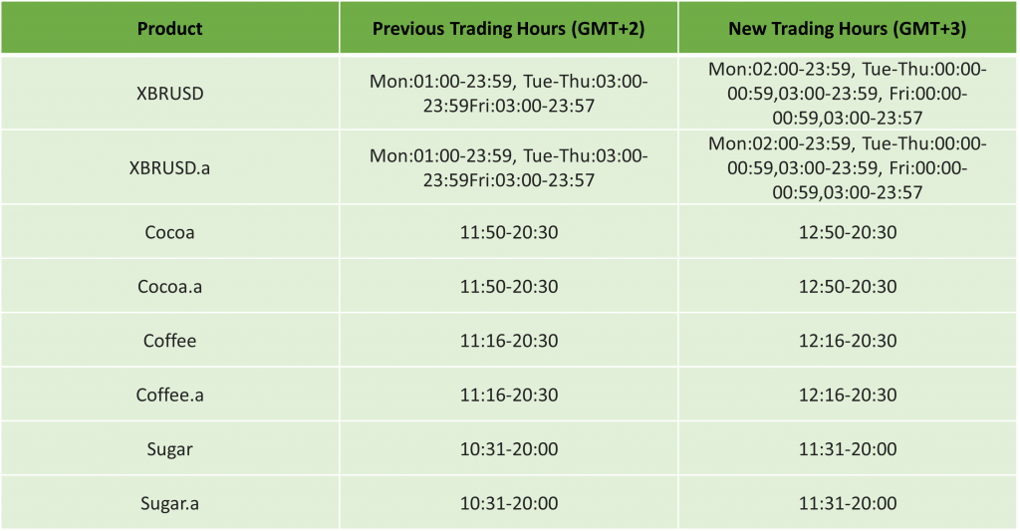The height and width of the screenshot is (531, 1020).
Task: Select the XBRUSD product cell
Action: click(x=169, y=93)
